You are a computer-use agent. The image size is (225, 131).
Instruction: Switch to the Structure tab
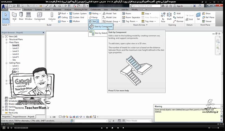click(x=28, y=10)
